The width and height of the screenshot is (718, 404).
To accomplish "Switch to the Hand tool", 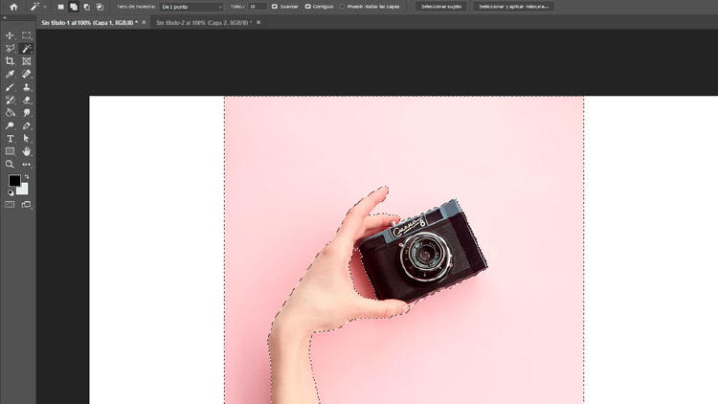I will [27, 151].
